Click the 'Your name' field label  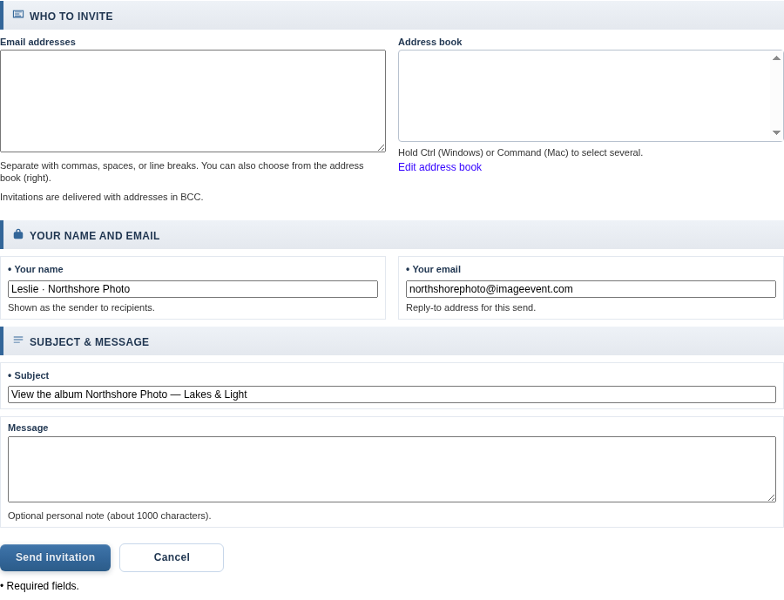point(36,269)
